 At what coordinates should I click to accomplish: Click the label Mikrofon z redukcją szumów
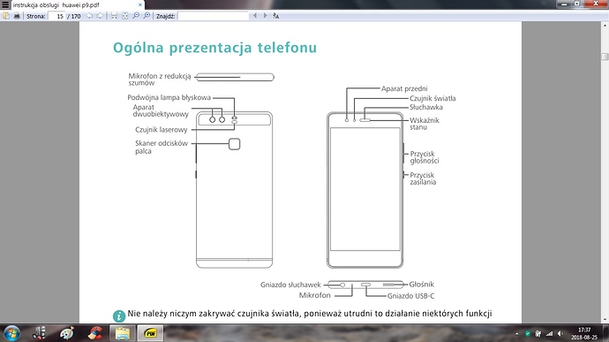point(160,80)
